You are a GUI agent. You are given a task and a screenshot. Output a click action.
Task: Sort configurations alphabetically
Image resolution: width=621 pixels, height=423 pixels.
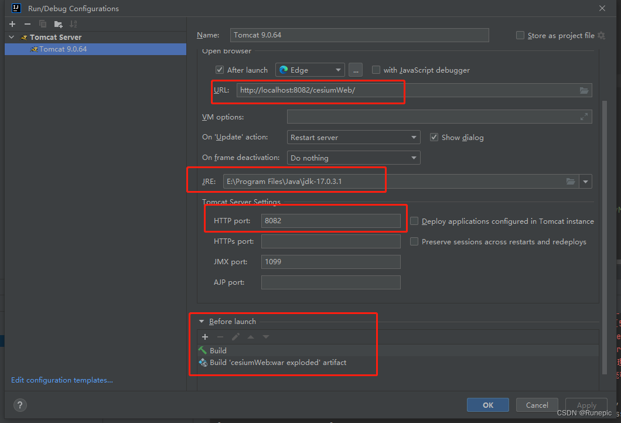[x=73, y=24]
